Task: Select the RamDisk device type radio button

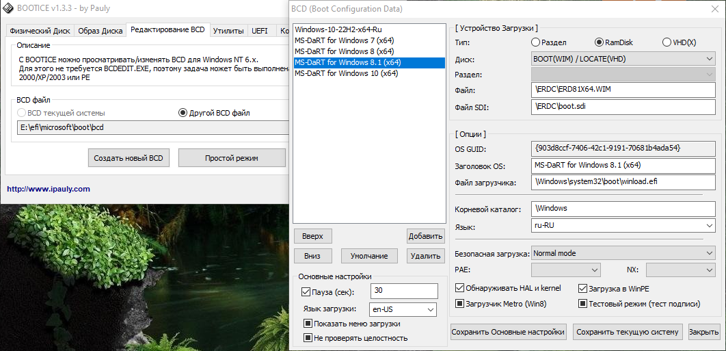Action: pos(600,42)
